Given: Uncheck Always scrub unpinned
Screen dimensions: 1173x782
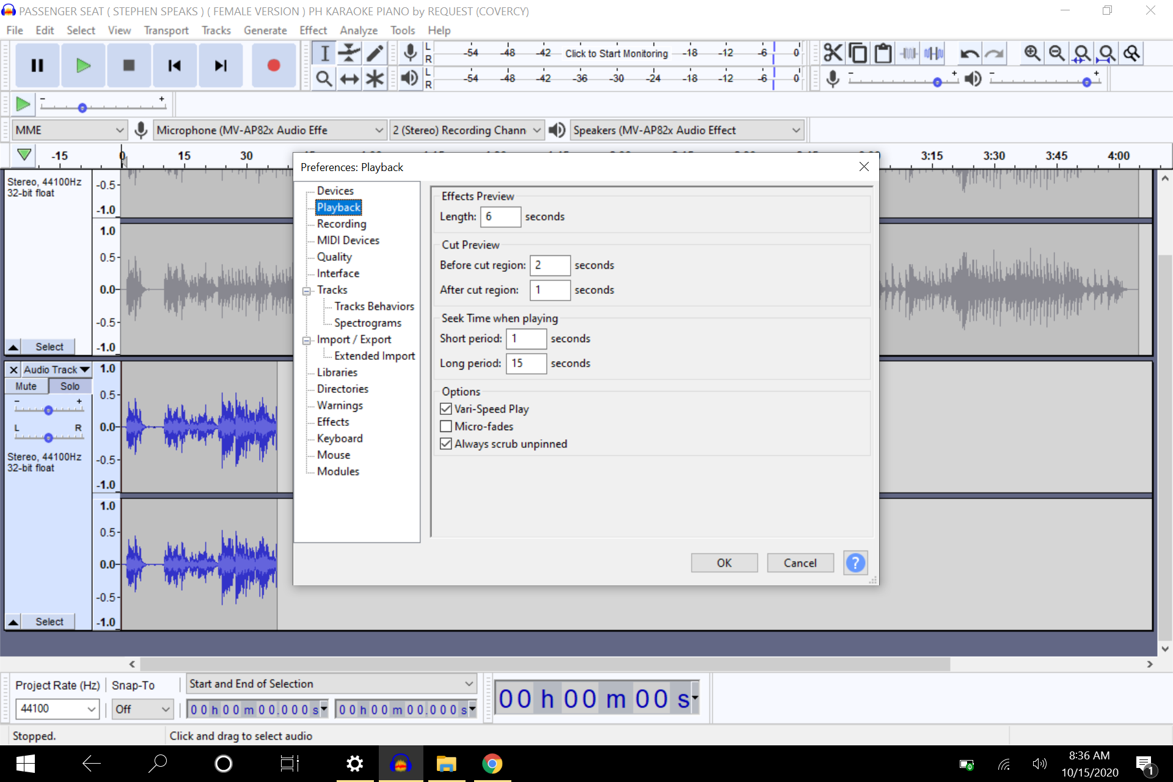Looking at the screenshot, I should [x=446, y=444].
